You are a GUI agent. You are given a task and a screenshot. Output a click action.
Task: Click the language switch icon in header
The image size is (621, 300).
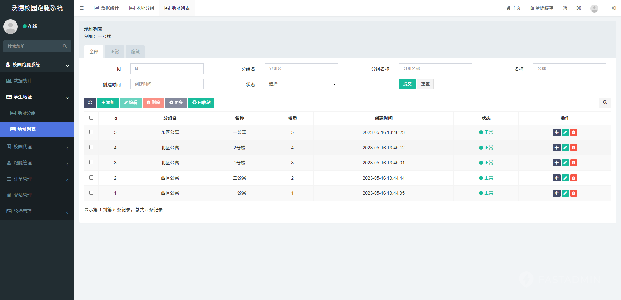565,8
